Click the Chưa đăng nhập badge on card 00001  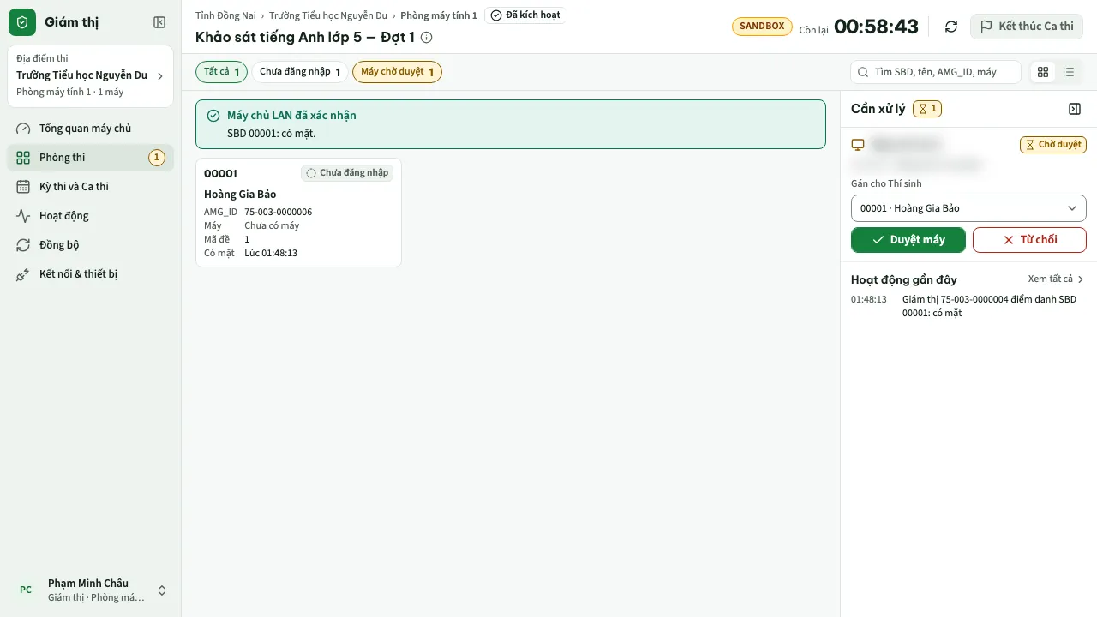coord(347,173)
